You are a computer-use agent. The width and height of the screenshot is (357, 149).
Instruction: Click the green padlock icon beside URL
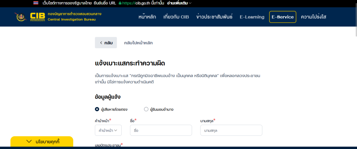click(x=120, y=3)
